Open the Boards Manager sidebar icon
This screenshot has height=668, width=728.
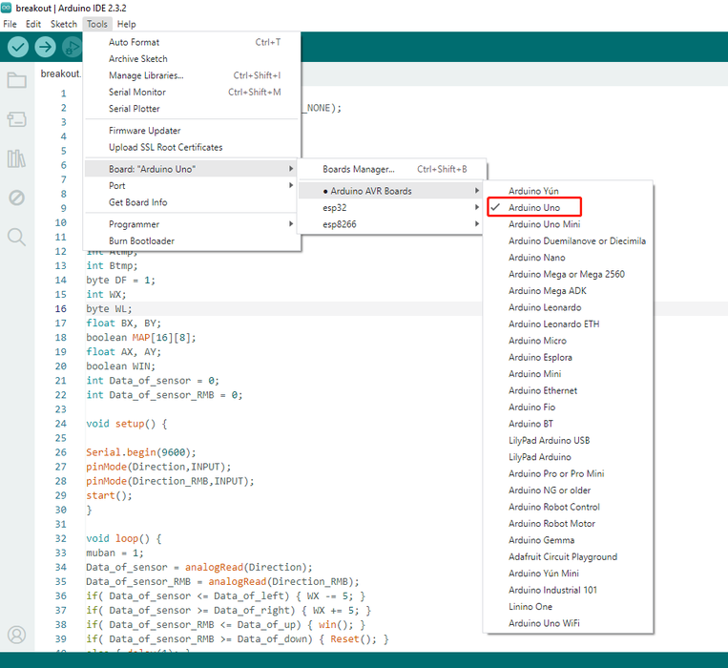17,119
